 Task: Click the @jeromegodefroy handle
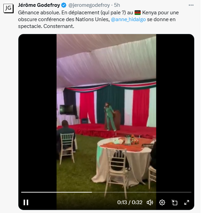click(x=89, y=5)
